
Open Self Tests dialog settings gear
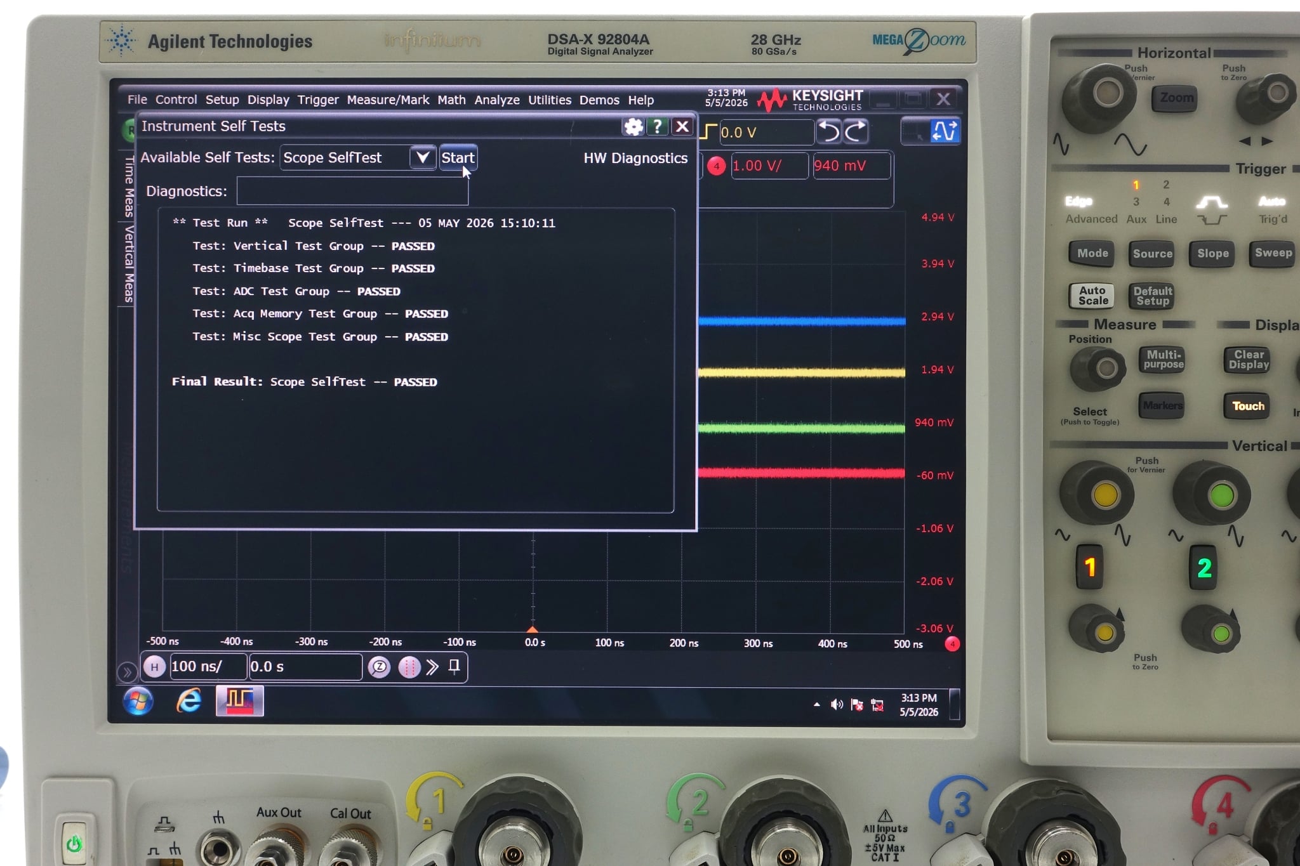tap(633, 126)
